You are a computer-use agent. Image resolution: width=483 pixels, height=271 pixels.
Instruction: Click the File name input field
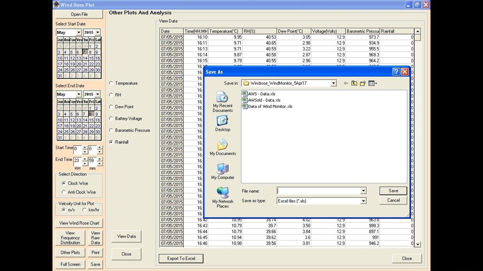(319, 191)
